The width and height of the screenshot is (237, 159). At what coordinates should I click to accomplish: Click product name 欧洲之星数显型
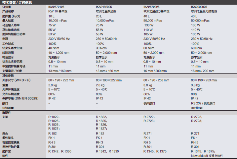[106, 11]
